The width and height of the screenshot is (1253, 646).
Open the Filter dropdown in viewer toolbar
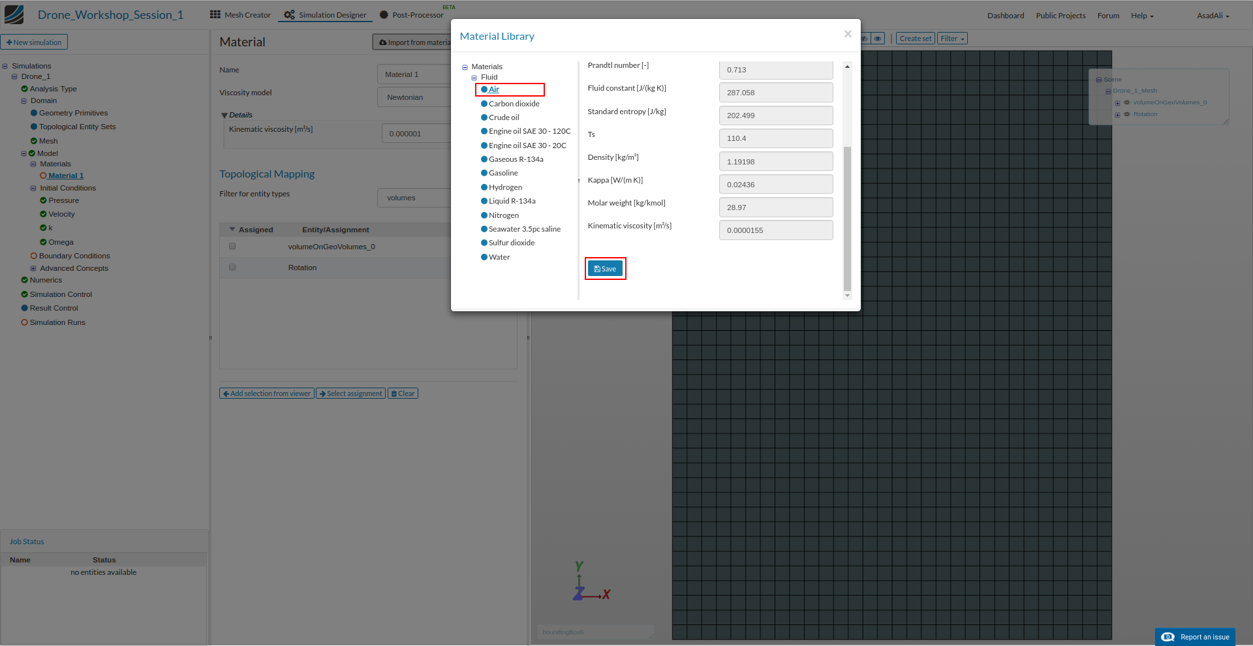coord(952,38)
